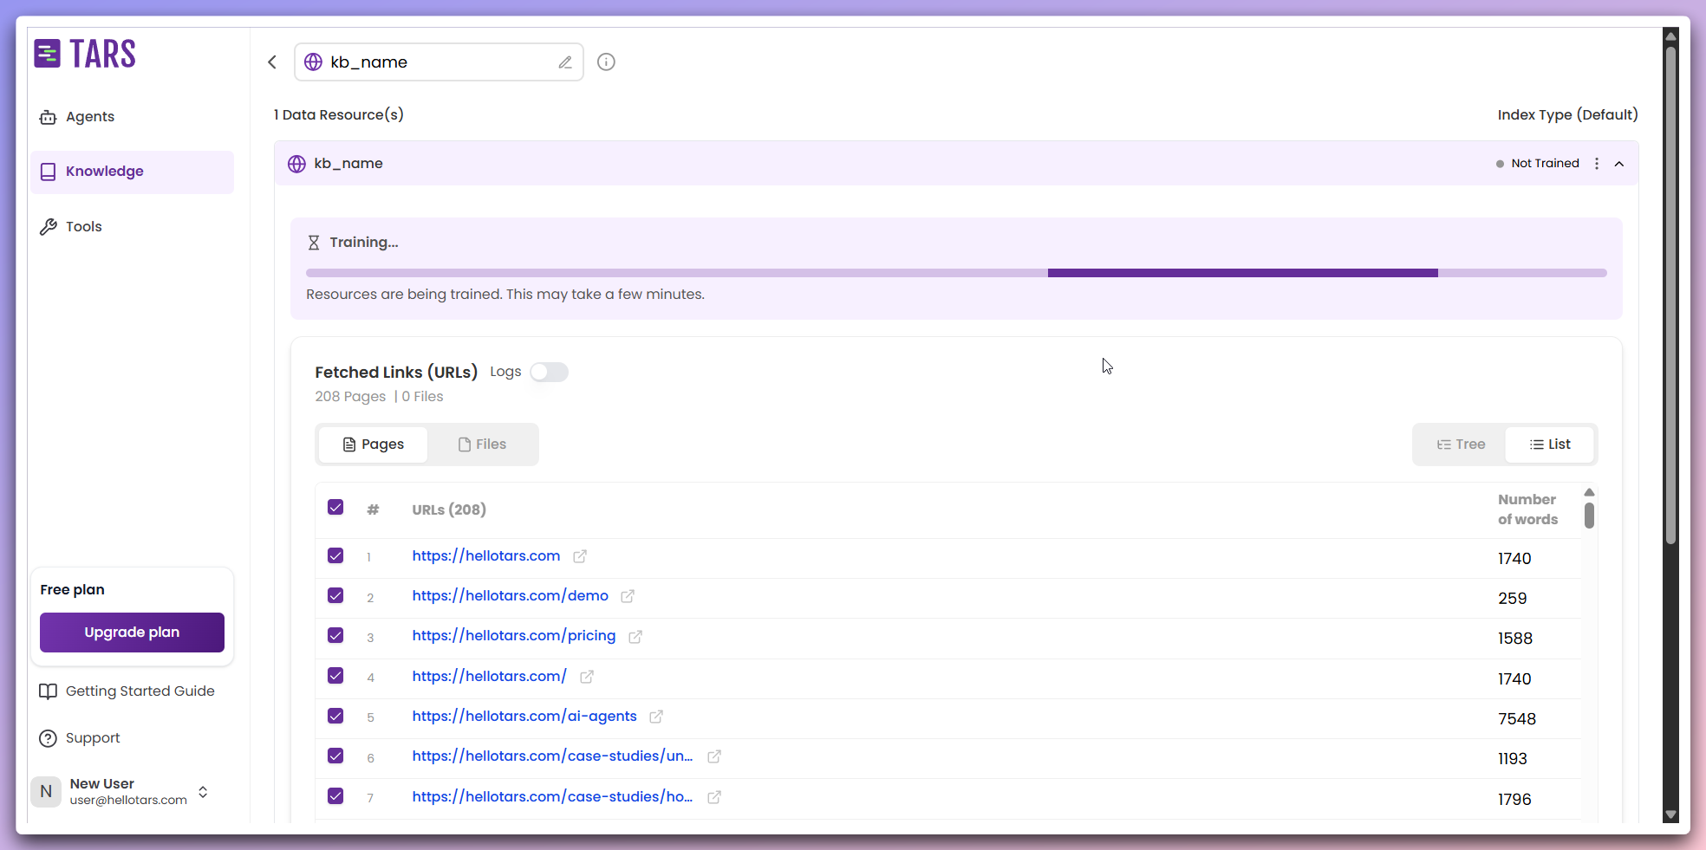Open the info icon next to kb_name

(606, 62)
